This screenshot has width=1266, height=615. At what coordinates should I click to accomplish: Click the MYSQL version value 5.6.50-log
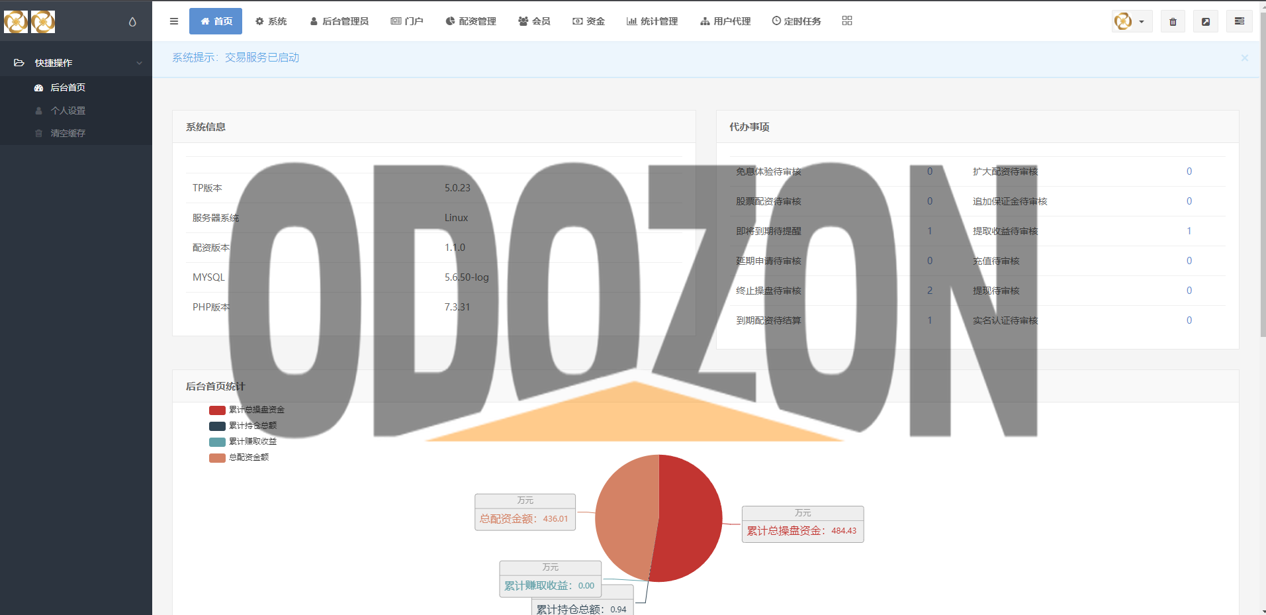(467, 277)
